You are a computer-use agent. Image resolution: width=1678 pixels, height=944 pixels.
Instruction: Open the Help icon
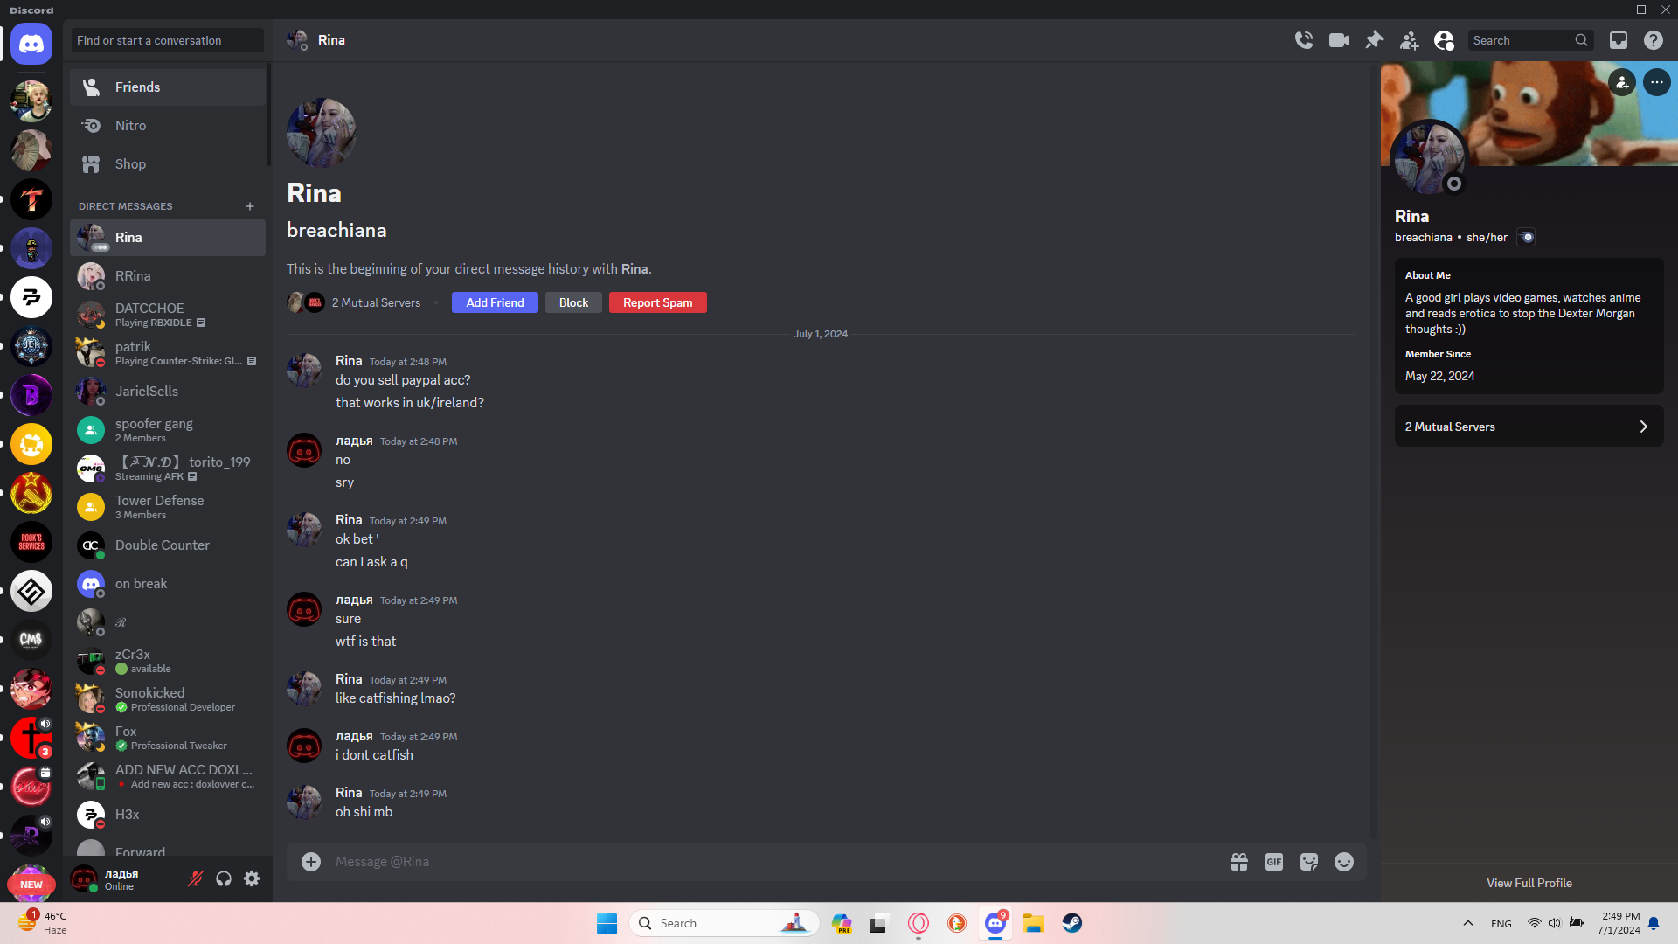coord(1654,40)
